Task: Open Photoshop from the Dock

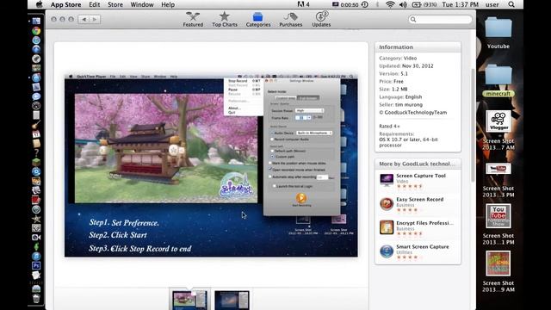Action: coord(36,265)
